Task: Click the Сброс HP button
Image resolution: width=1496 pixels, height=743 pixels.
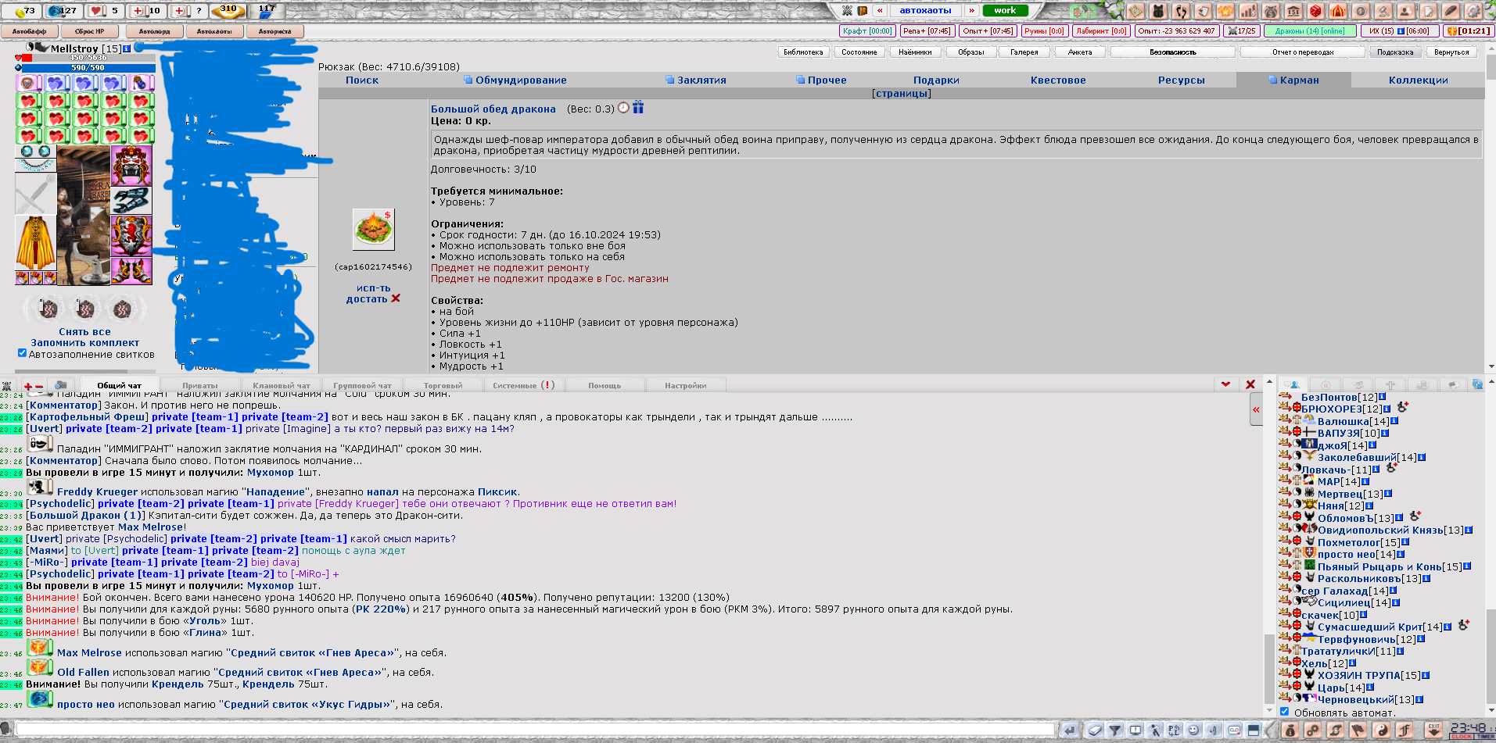Action: tap(89, 31)
